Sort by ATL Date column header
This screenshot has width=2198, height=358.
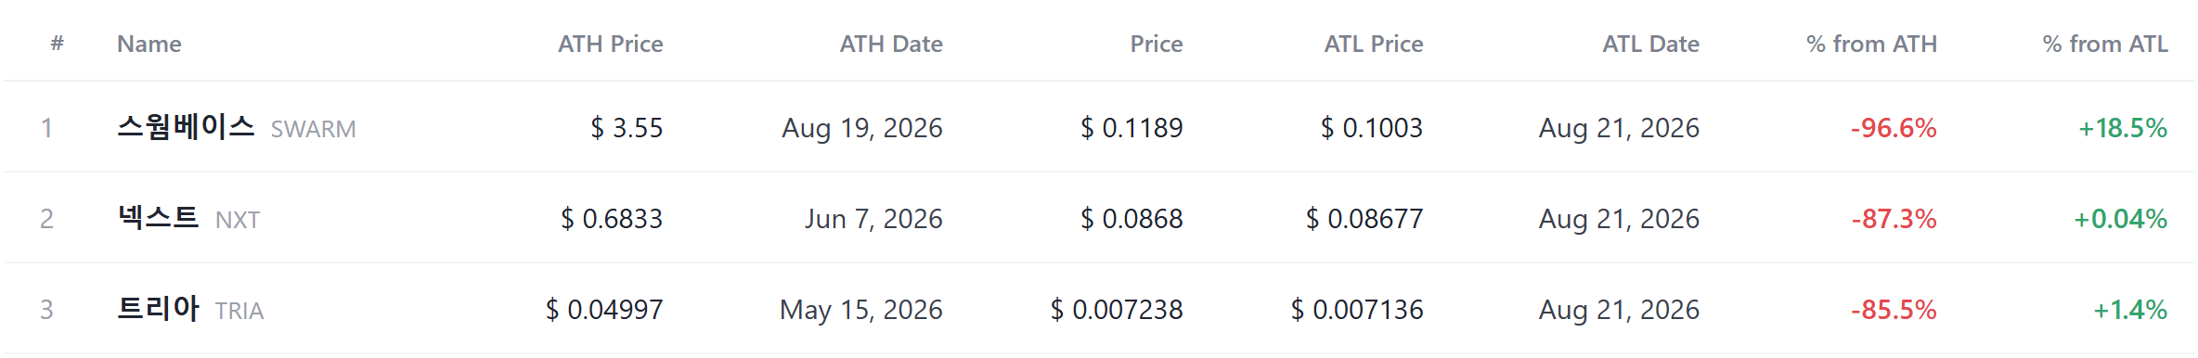coord(1651,44)
